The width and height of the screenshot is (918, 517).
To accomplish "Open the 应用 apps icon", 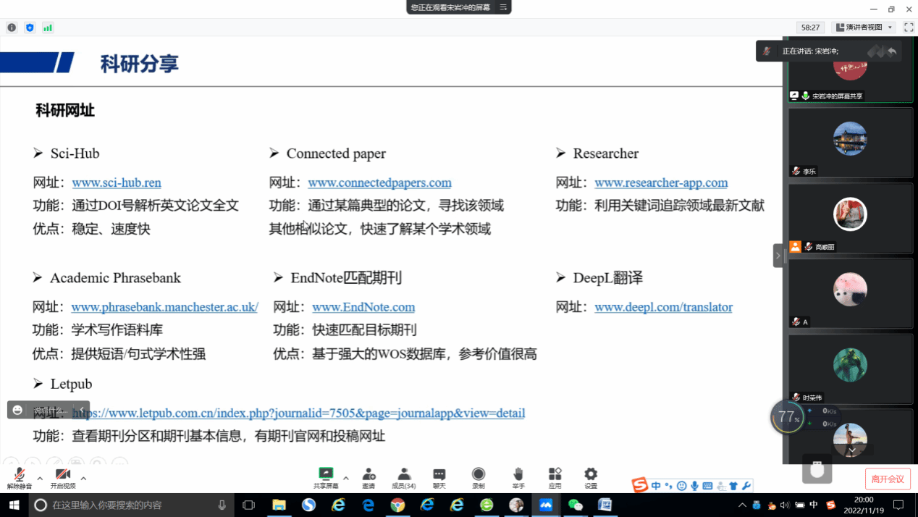I will [x=555, y=477].
